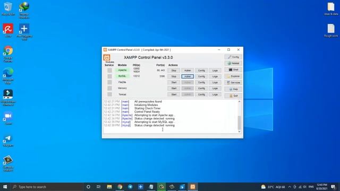Image resolution: width=340 pixels, height=191 pixels.
Task: Open Wondershare Filmora desktop shortcut
Action: 8,98
